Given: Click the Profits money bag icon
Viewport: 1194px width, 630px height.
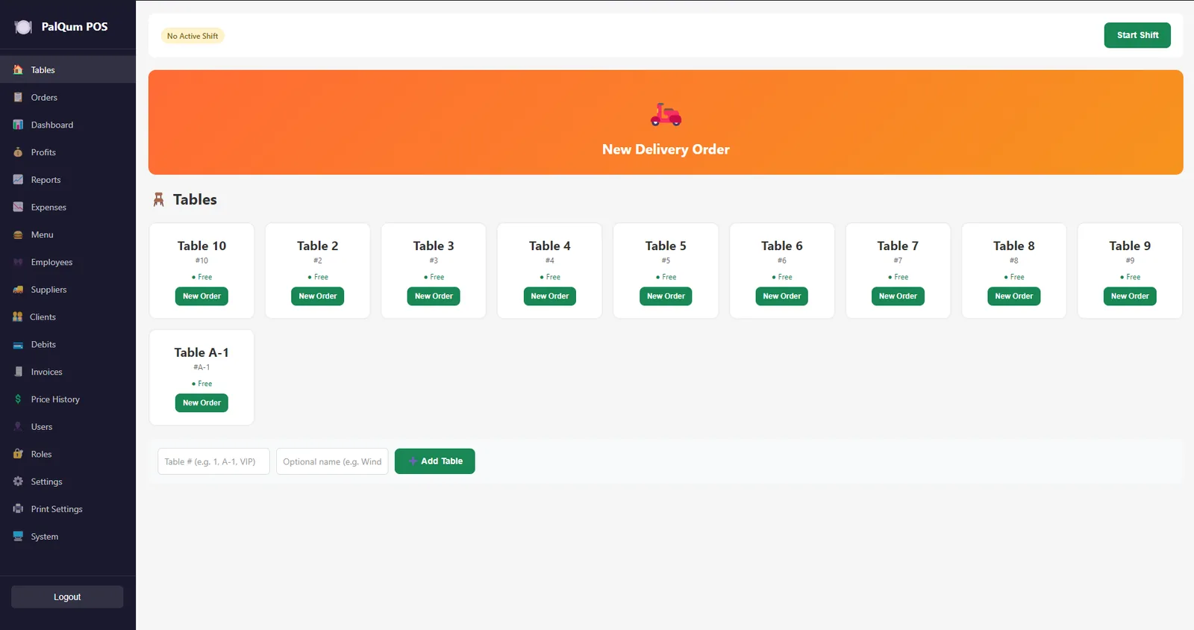Looking at the screenshot, I should [18, 152].
